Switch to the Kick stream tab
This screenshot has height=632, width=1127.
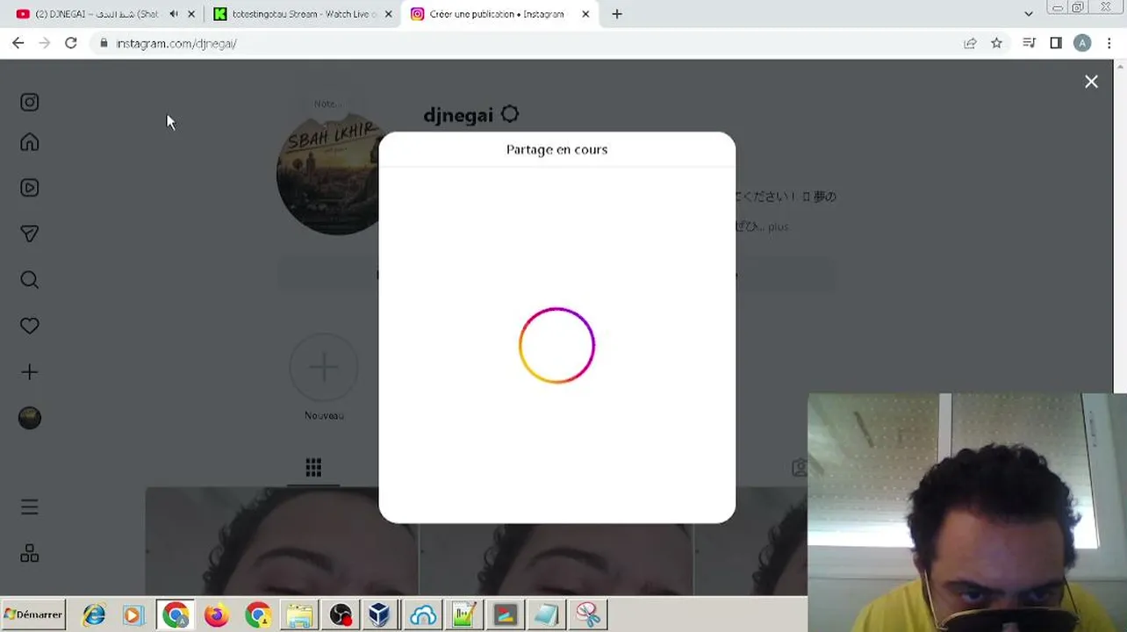click(x=303, y=14)
